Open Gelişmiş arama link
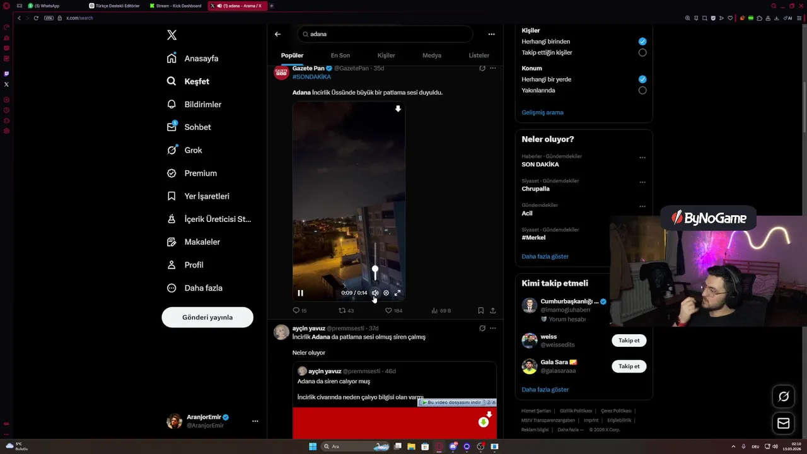 tap(542, 112)
